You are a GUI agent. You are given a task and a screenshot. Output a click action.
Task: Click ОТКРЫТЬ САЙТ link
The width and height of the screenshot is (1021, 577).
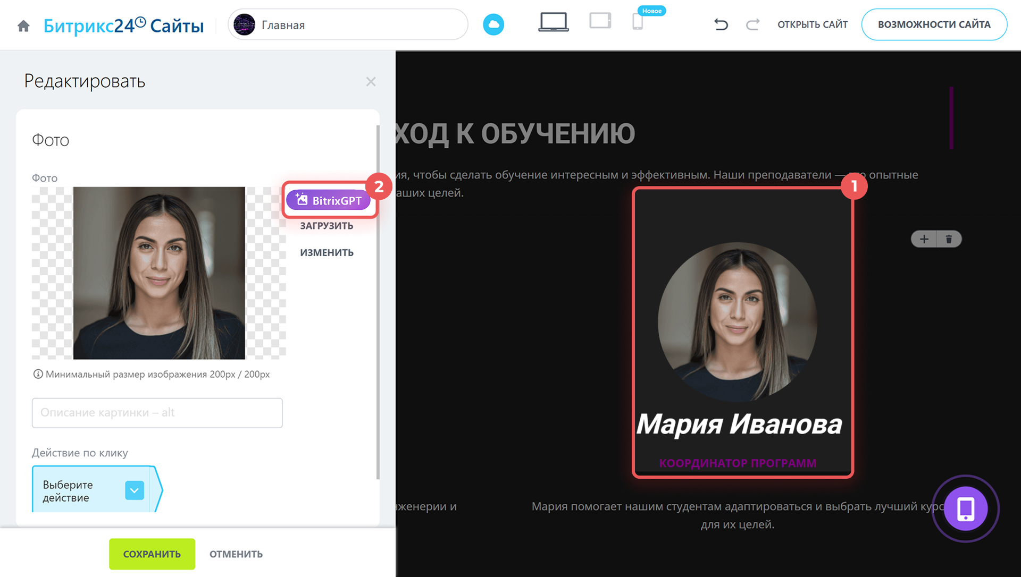click(812, 24)
